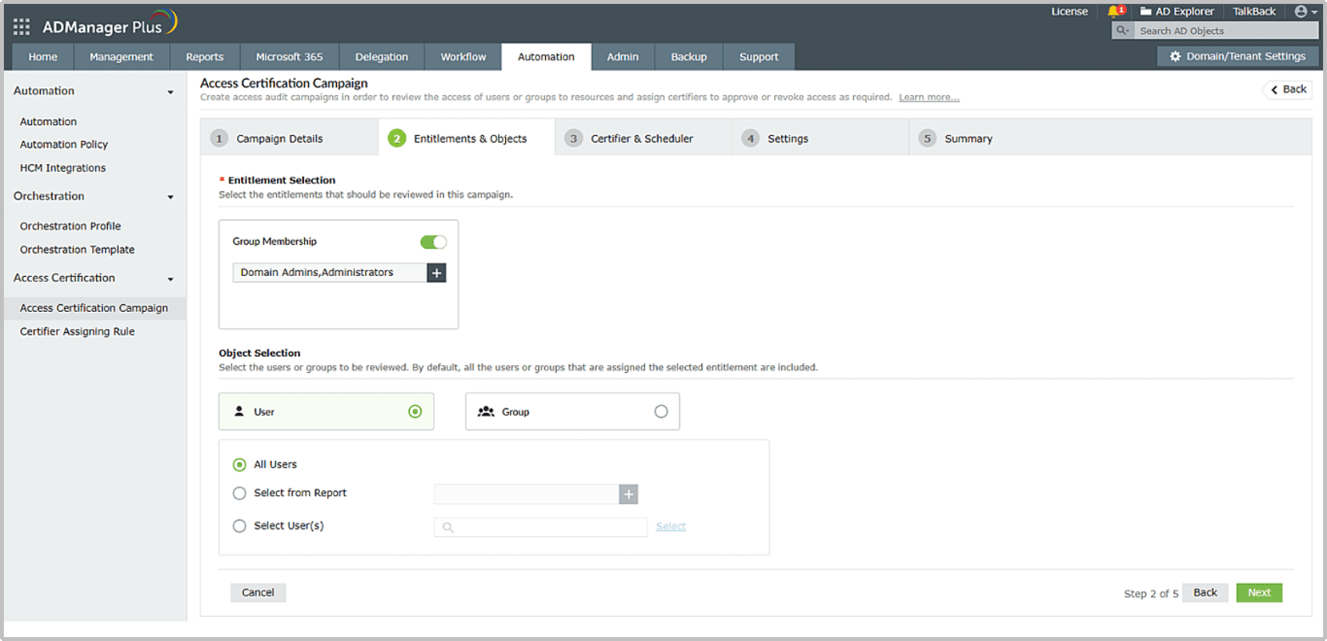Click the Cancel button

pyautogui.click(x=258, y=593)
